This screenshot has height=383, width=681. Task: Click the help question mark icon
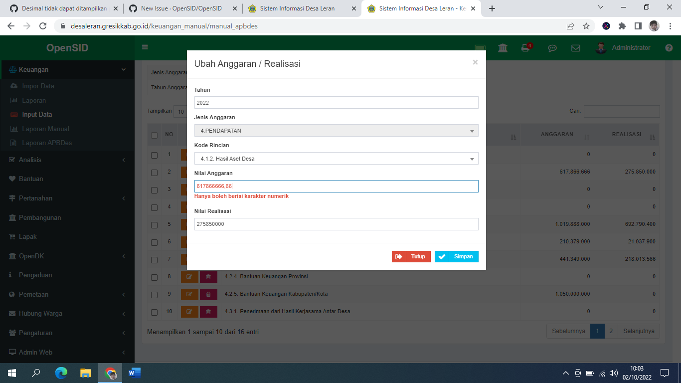pyautogui.click(x=669, y=48)
